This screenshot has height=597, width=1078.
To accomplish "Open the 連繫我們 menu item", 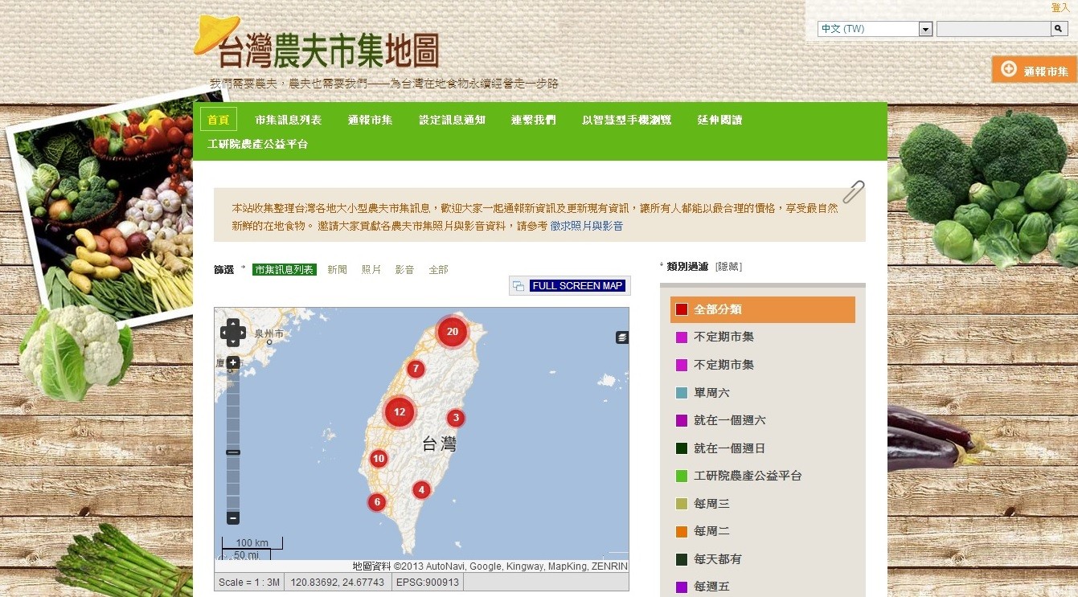I will click(534, 119).
